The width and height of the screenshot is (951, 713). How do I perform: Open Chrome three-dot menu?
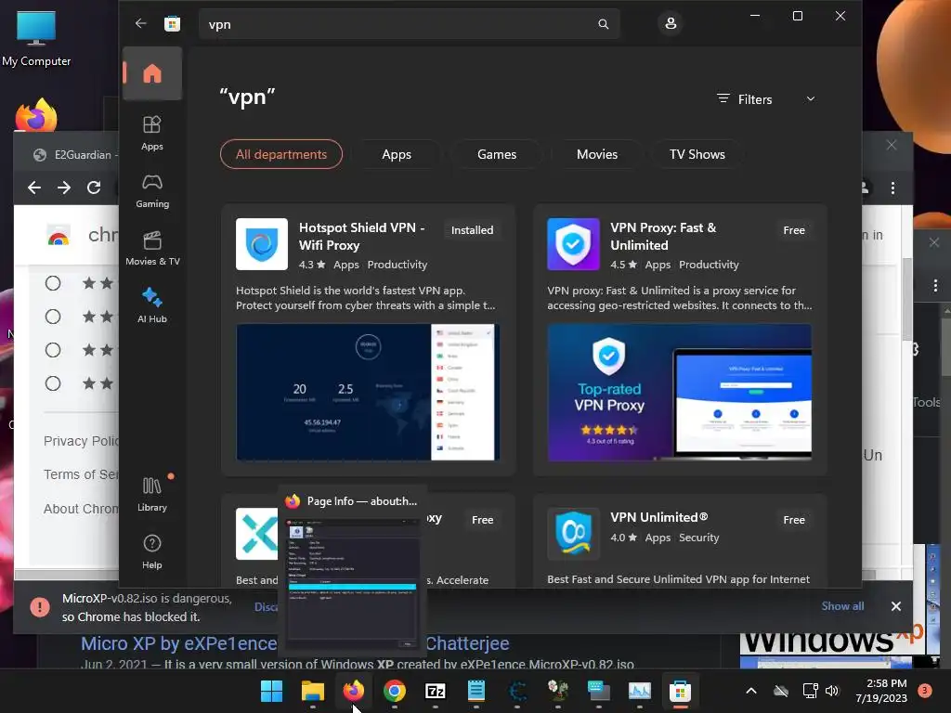[892, 188]
